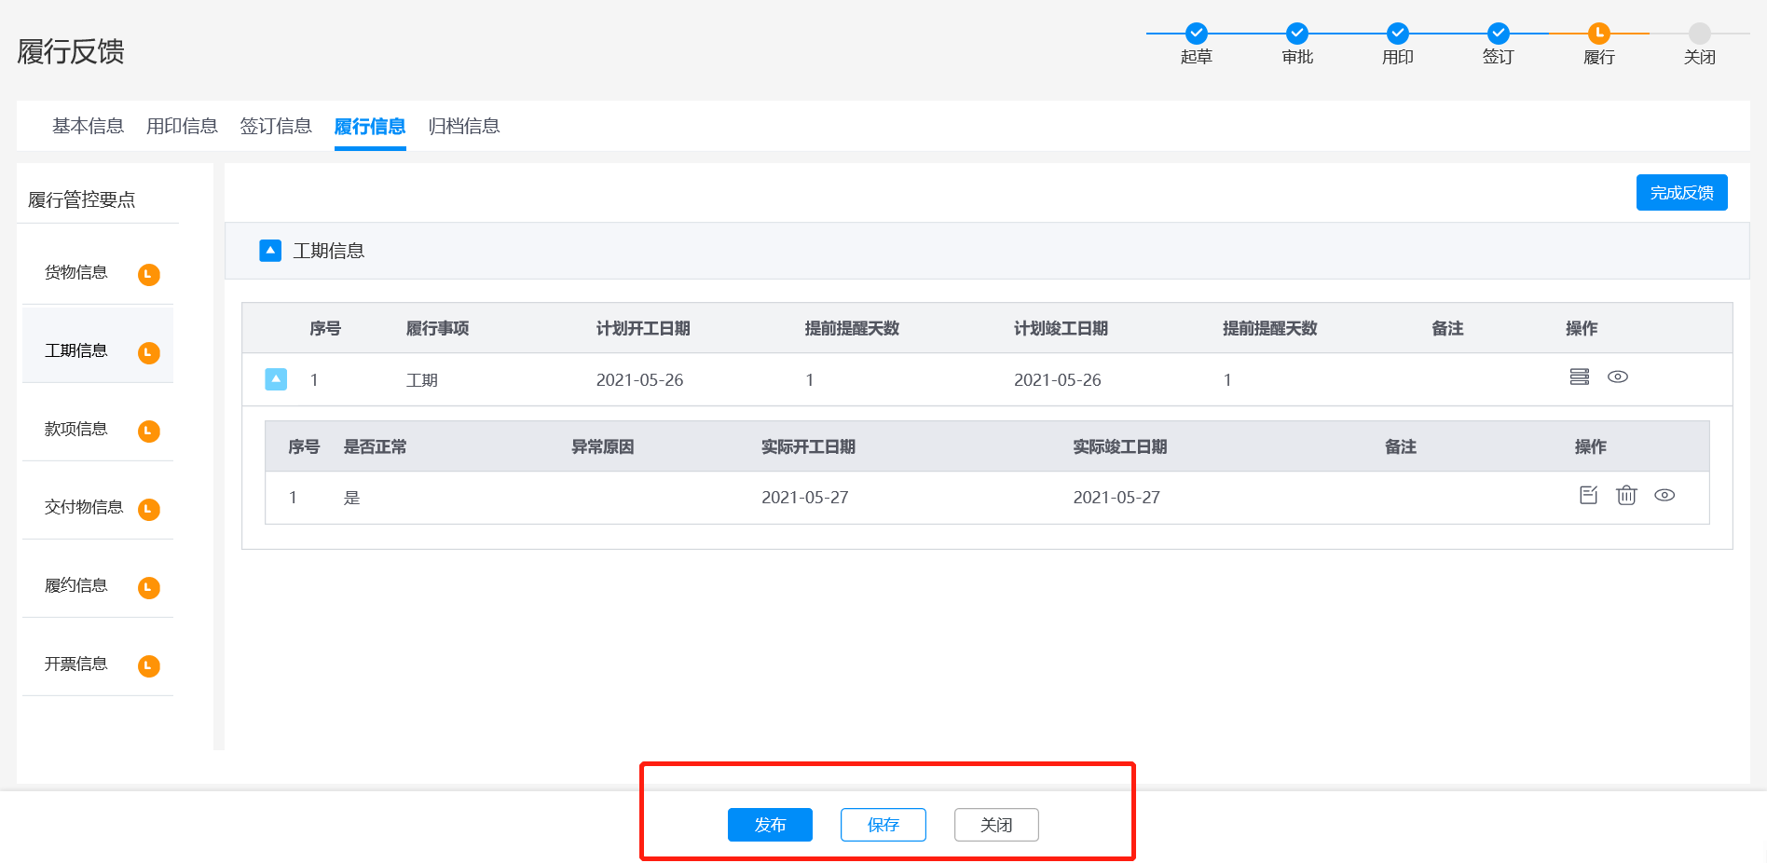The width and height of the screenshot is (1767, 863).
Task: Click the blue 发布 button
Action: tap(770, 825)
